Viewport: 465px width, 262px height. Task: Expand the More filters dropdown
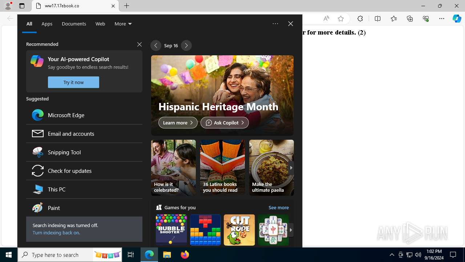123,24
